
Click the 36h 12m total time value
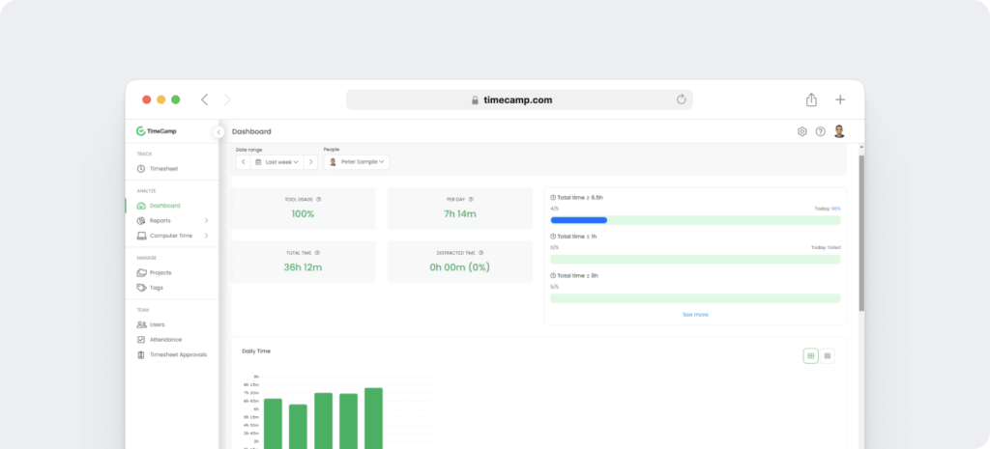point(303,267)
